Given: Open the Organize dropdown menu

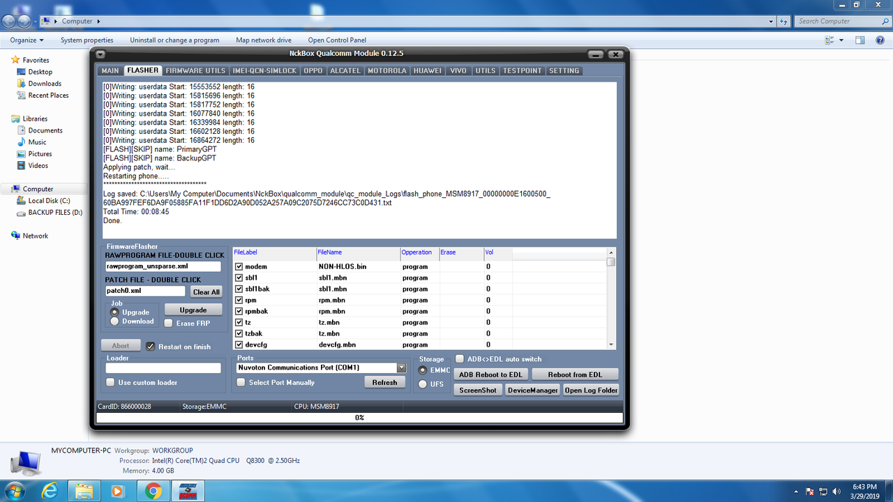Looking at the screenshot, I should point(27,40).
